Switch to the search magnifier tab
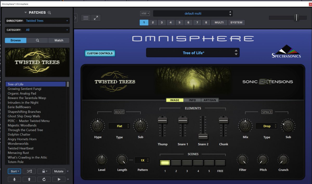Viewport: 312px width, 184px height. [37, 40]
